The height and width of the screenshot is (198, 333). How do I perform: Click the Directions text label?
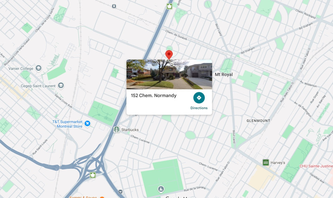[x=199, y=108]
